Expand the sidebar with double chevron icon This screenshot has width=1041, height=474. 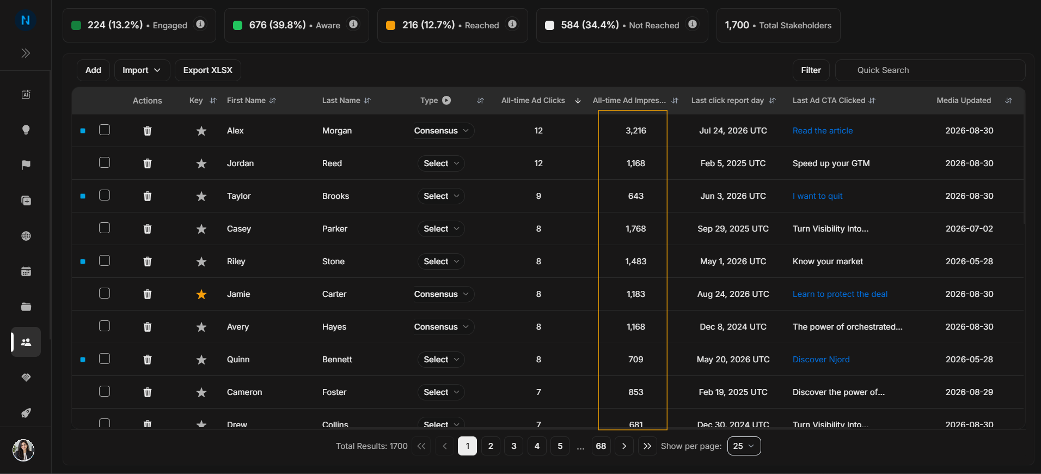[x=26, y=53]
